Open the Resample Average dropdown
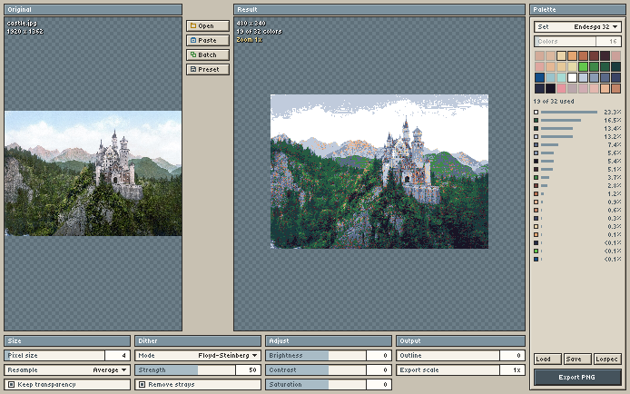 [x=67, y=370]
